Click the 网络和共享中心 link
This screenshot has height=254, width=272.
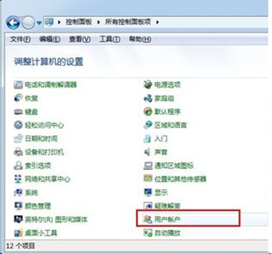47,179
